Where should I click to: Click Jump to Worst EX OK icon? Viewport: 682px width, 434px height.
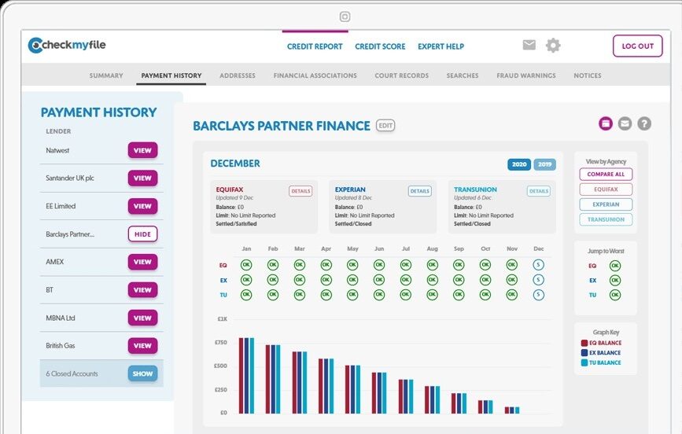coord(615,281)
